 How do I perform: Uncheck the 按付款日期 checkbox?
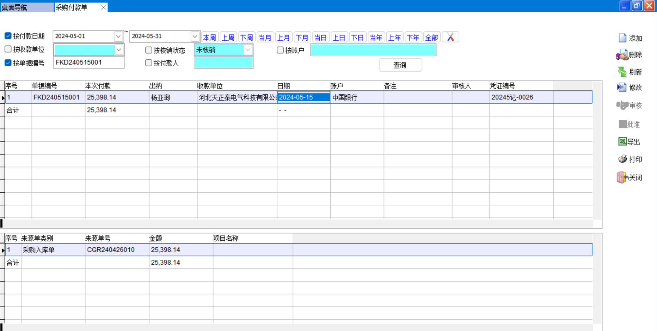click(8, 36)
